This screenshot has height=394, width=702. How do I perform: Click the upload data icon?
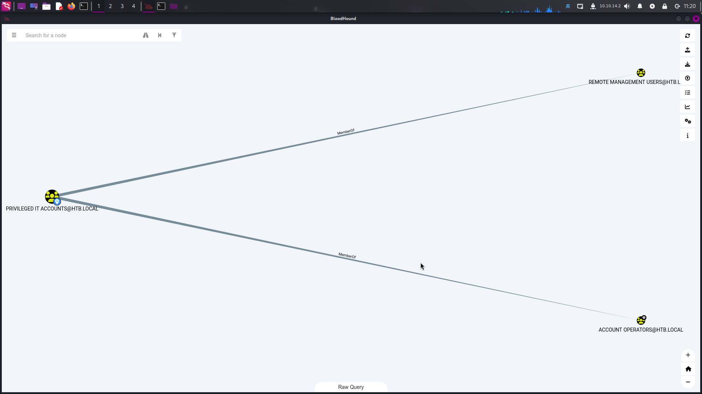687,78
